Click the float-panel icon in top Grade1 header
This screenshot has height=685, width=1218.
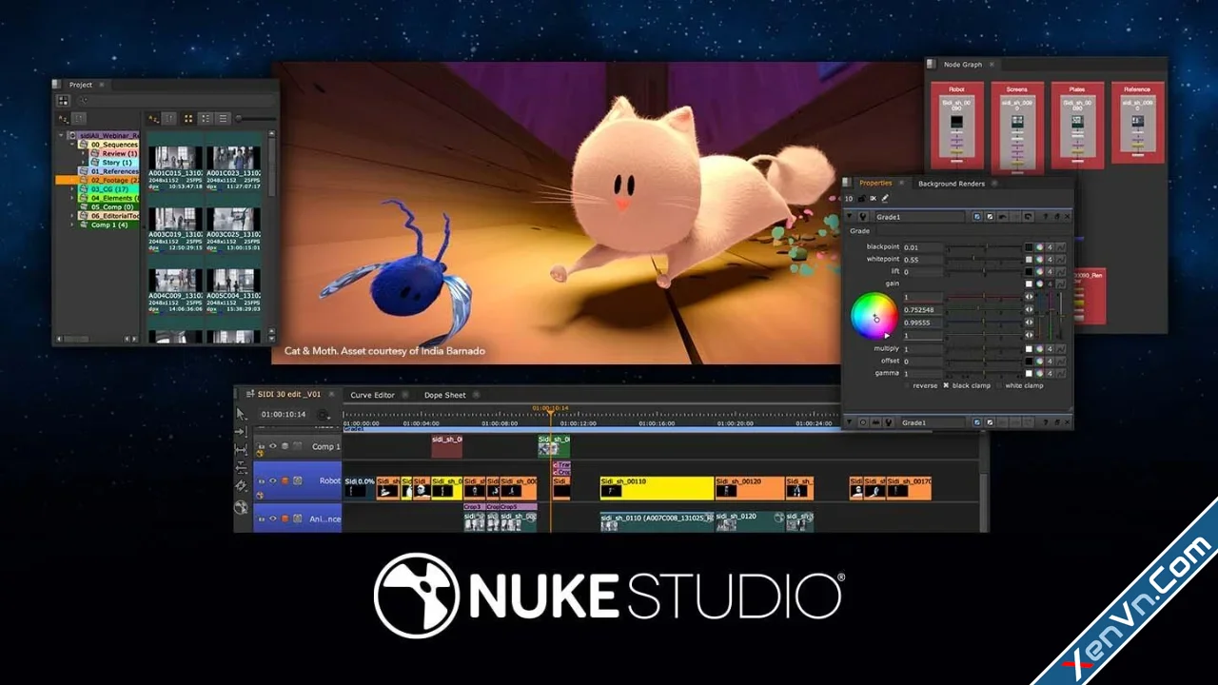point(1057,217)
